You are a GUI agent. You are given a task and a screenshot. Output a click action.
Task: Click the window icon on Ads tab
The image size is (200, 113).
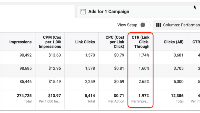83,12
